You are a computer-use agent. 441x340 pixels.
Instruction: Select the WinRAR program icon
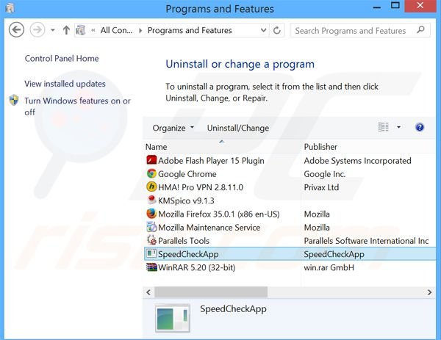tap(151, 267)
